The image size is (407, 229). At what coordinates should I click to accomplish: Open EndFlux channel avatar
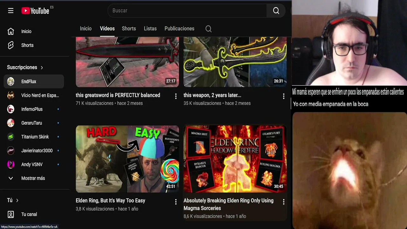[x=11, y=81]
